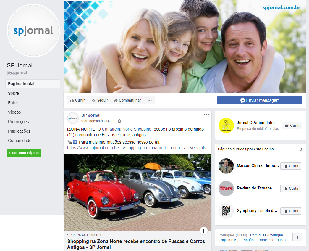Image resolution: width=309 pixels, height=251 pixels.
Task: Switch language to English (US)
Action: [228, 240]
